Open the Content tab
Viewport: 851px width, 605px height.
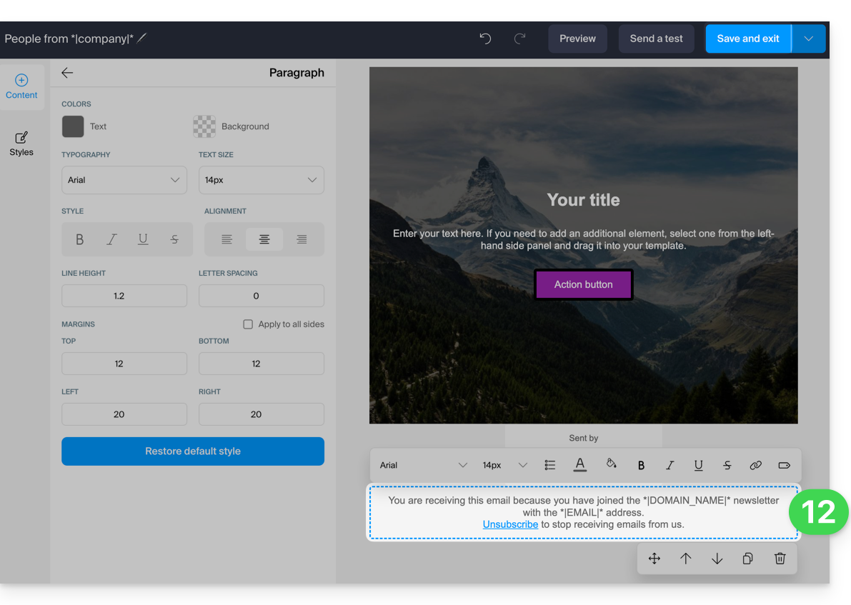[21, 86]
